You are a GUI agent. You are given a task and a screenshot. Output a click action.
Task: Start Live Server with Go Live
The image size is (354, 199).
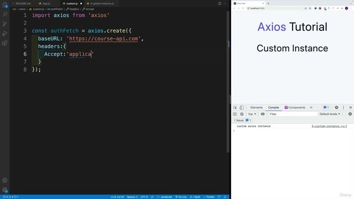pos(181,197)
